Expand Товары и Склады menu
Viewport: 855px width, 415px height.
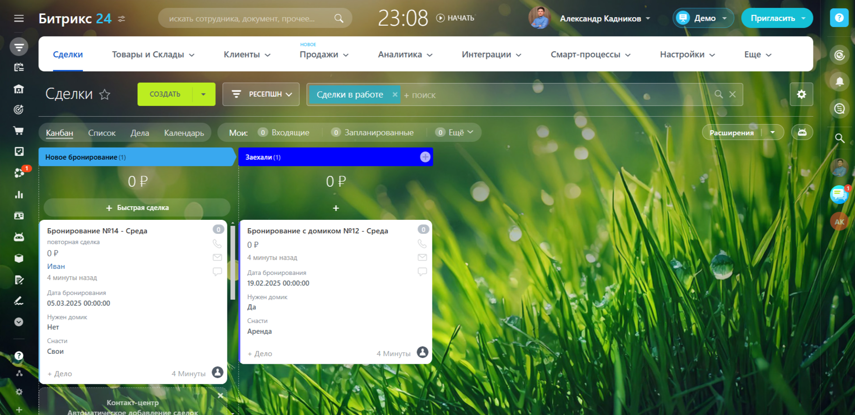[x=153, y=55]
